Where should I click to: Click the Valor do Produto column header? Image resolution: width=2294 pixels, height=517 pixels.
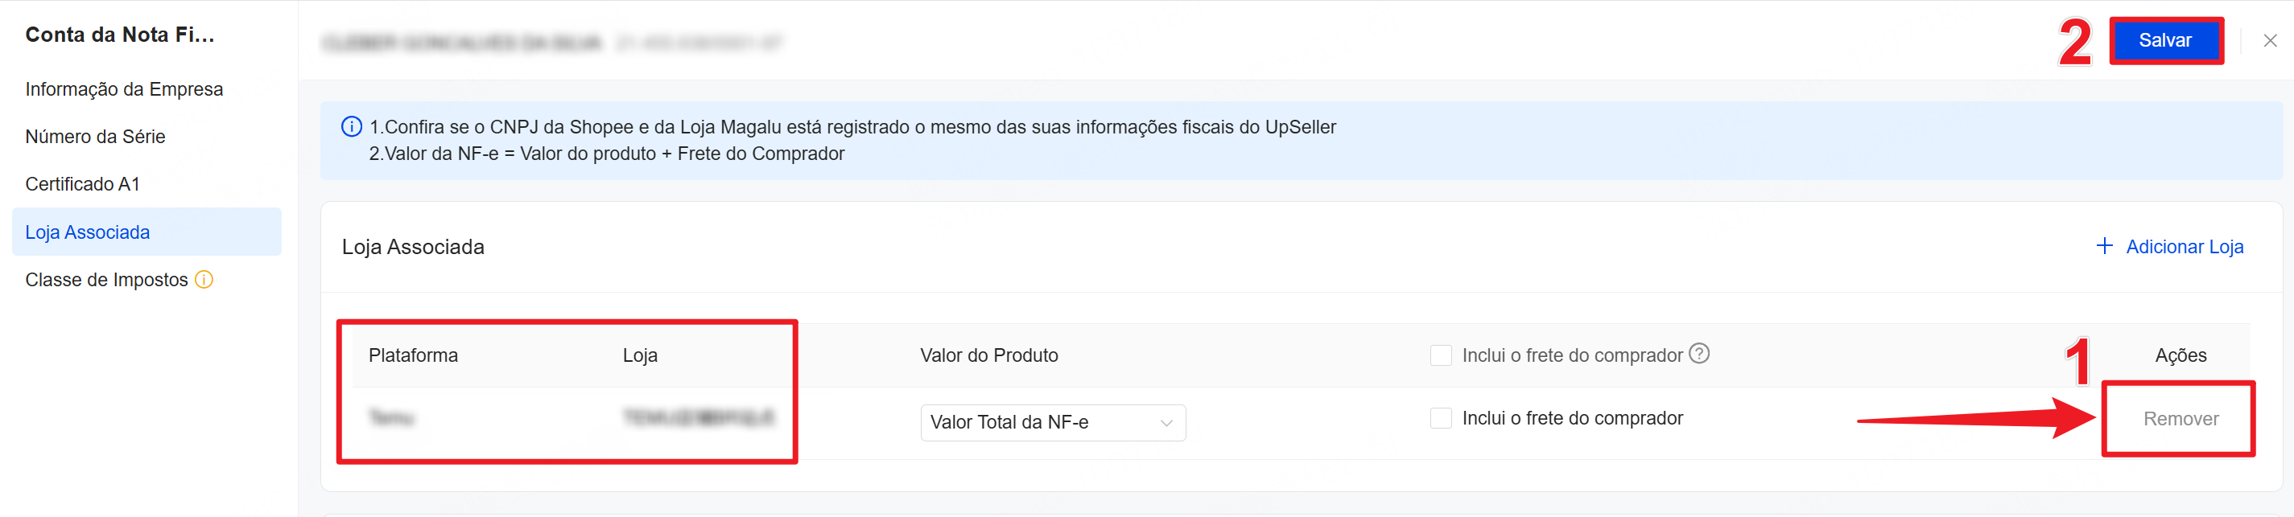[988, 355]
